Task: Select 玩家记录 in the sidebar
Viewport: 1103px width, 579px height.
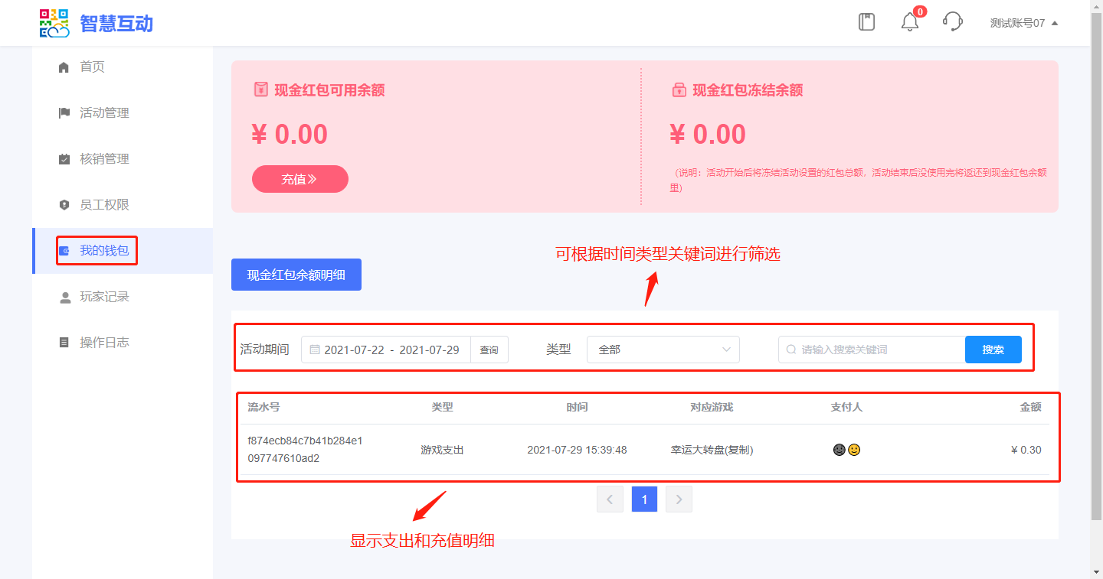Action: click(x=104, y=297)
